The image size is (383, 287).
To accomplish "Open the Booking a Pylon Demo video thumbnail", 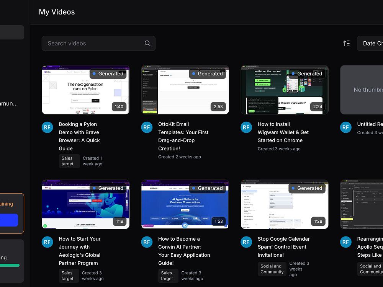I will [85, 90].
